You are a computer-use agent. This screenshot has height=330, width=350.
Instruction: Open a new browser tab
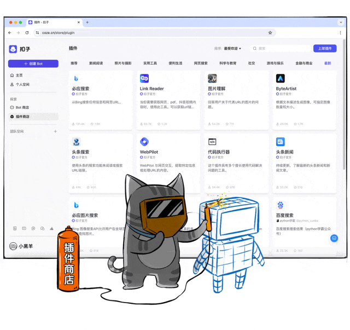87,22
